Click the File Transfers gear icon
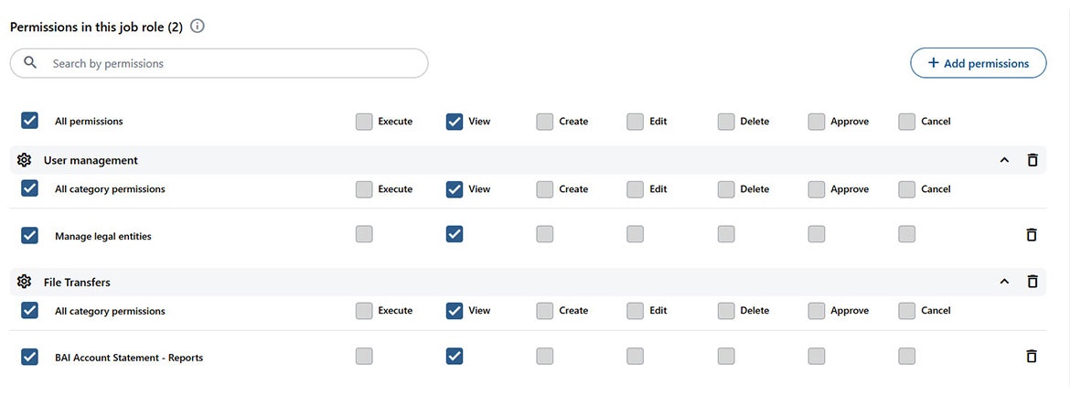The width and height of the screenshot is (1070, 396). coord(25,282)
